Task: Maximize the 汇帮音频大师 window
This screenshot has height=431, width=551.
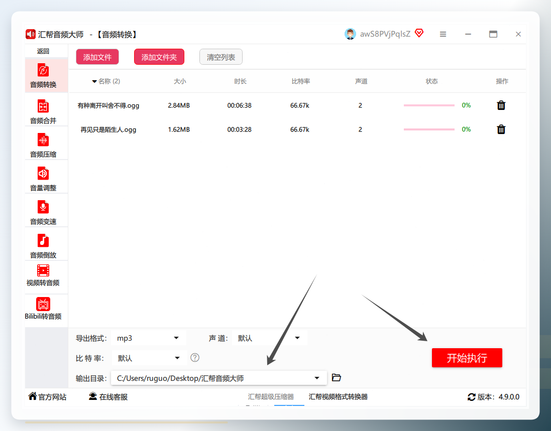Action: 493,34
